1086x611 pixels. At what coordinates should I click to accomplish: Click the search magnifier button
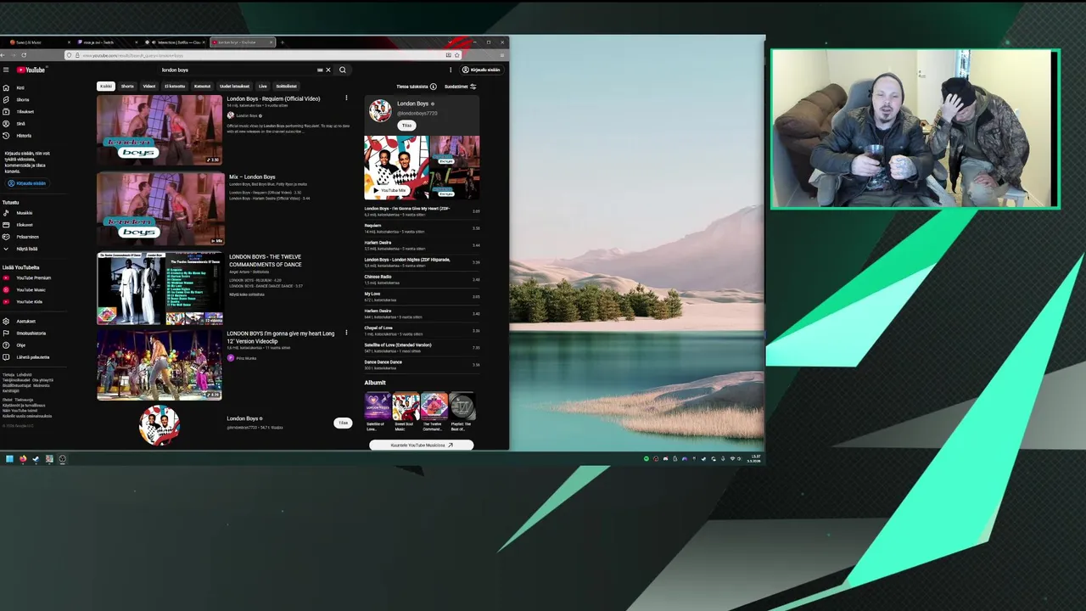[x=343, y=70]
